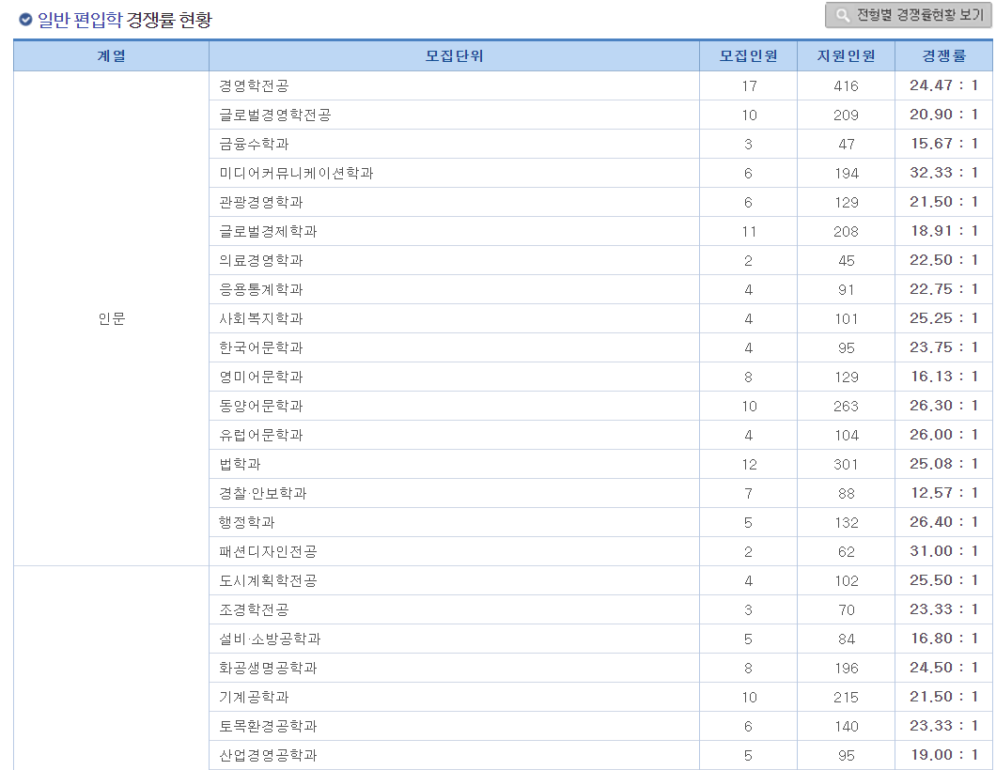Click the 미디어커뮤니케이션학과 row name

[x=296, y=174]
